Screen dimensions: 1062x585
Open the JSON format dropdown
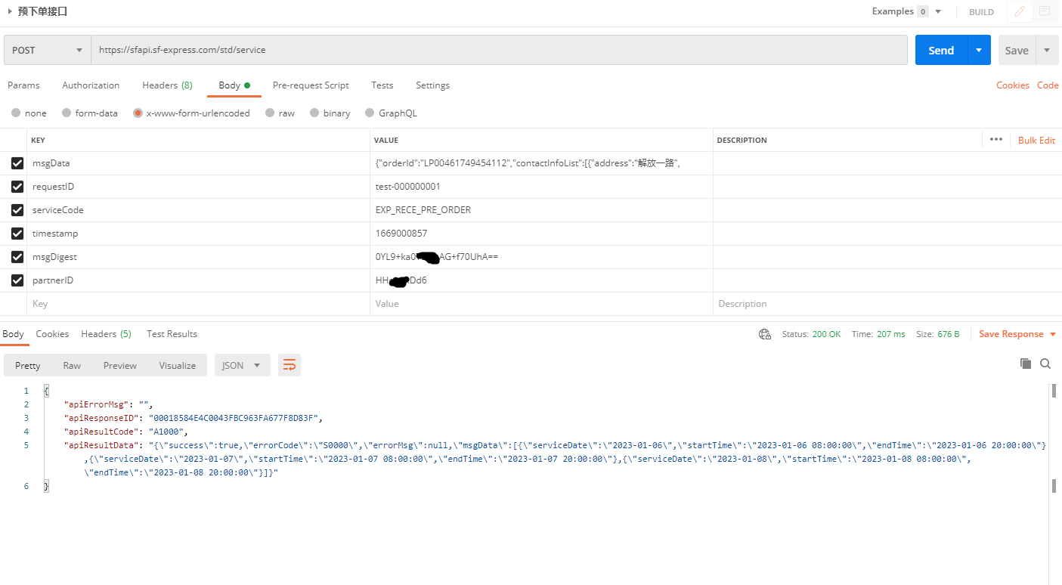pos(242,365)
